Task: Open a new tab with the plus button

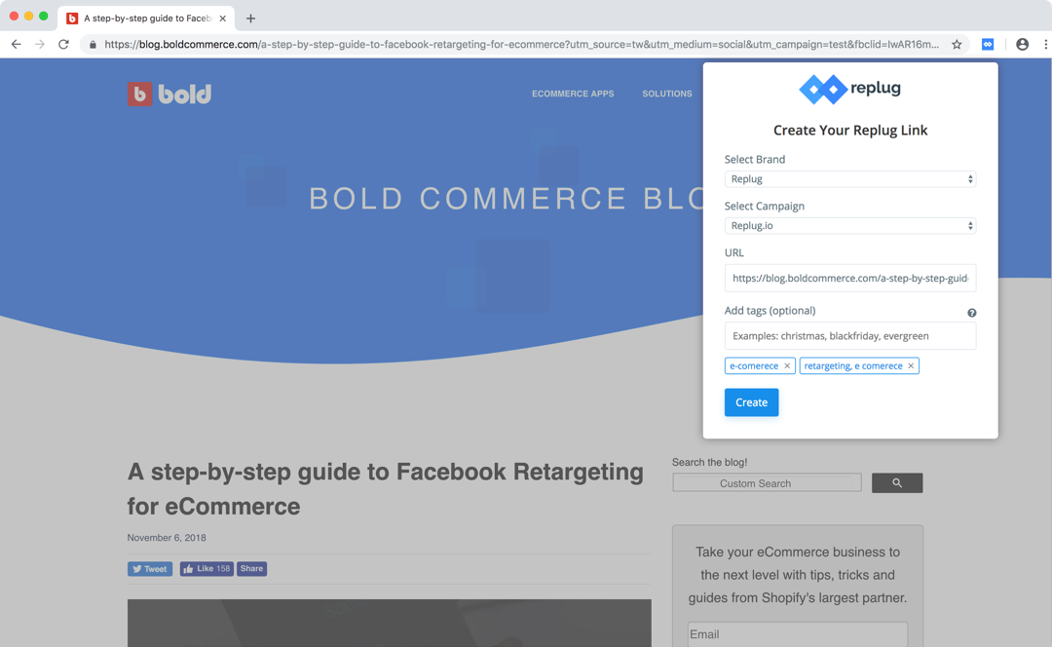Action: pos(250,19)
